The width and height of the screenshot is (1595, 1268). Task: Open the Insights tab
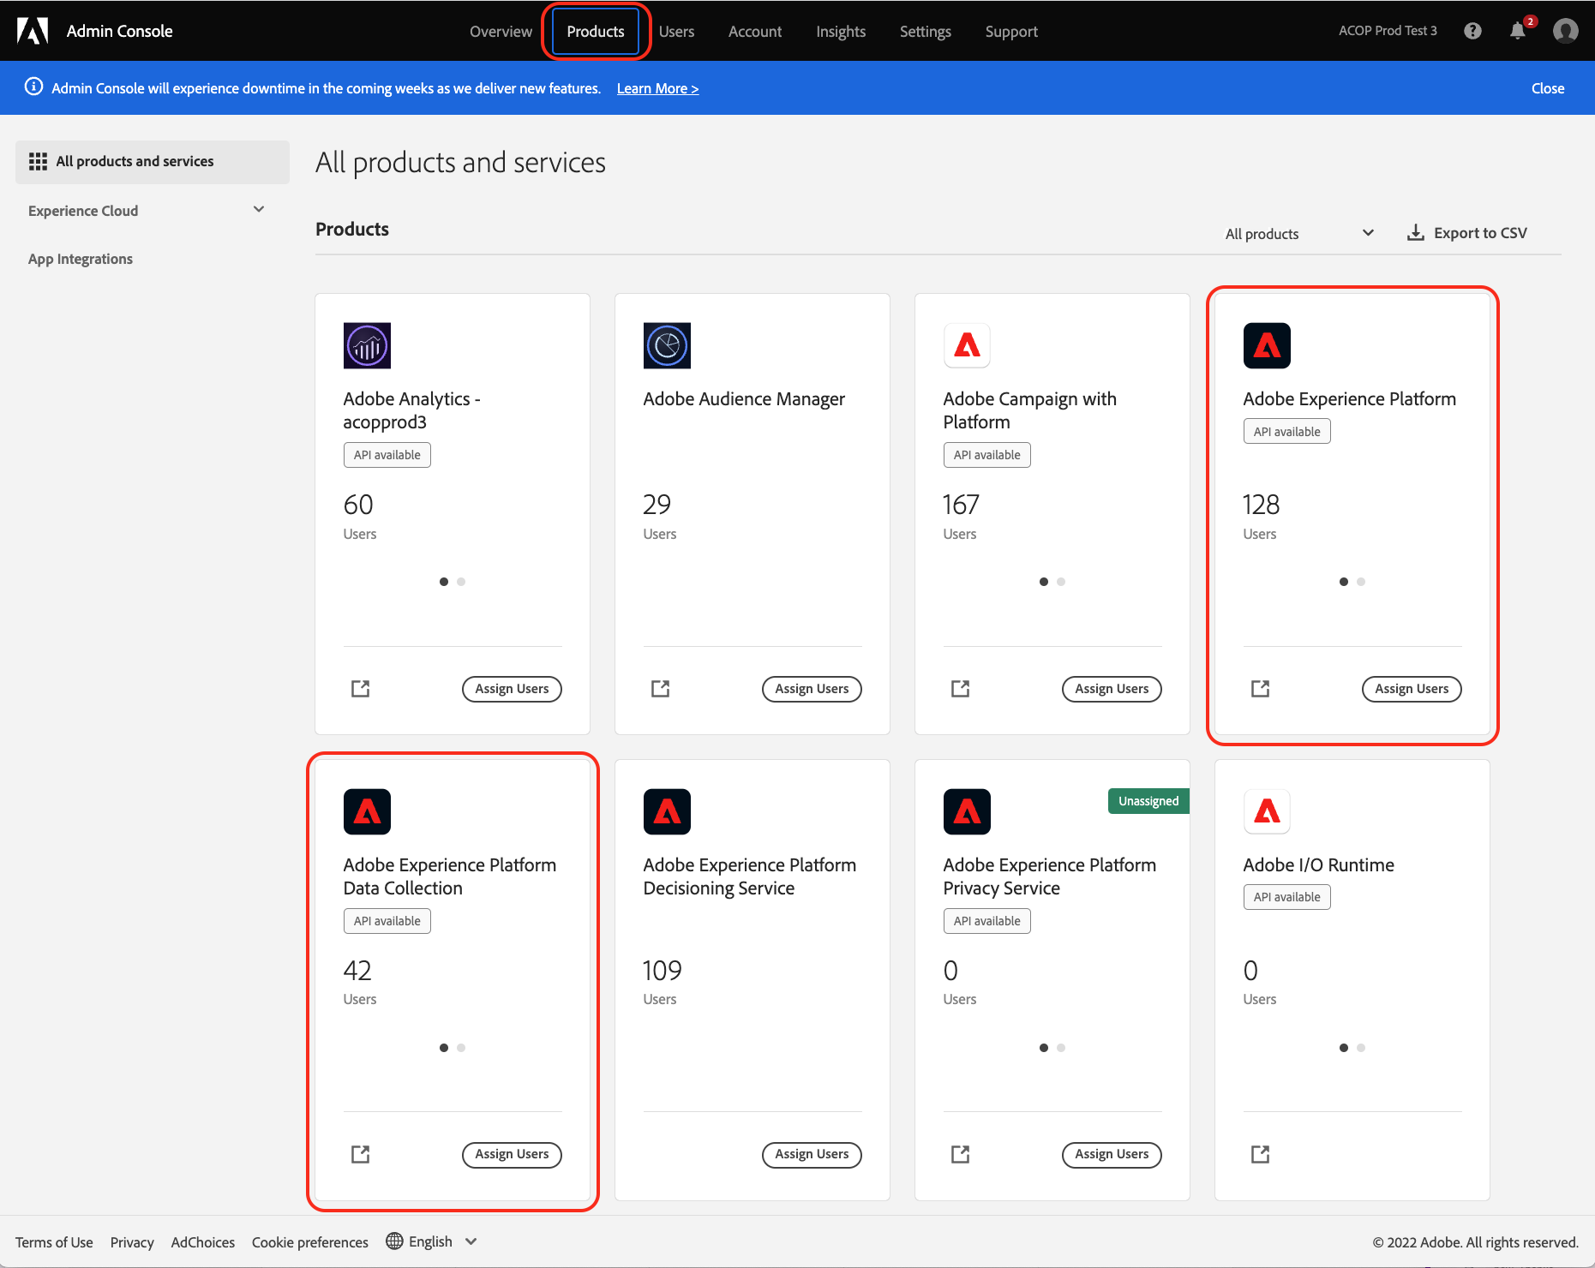pos(841,32)
